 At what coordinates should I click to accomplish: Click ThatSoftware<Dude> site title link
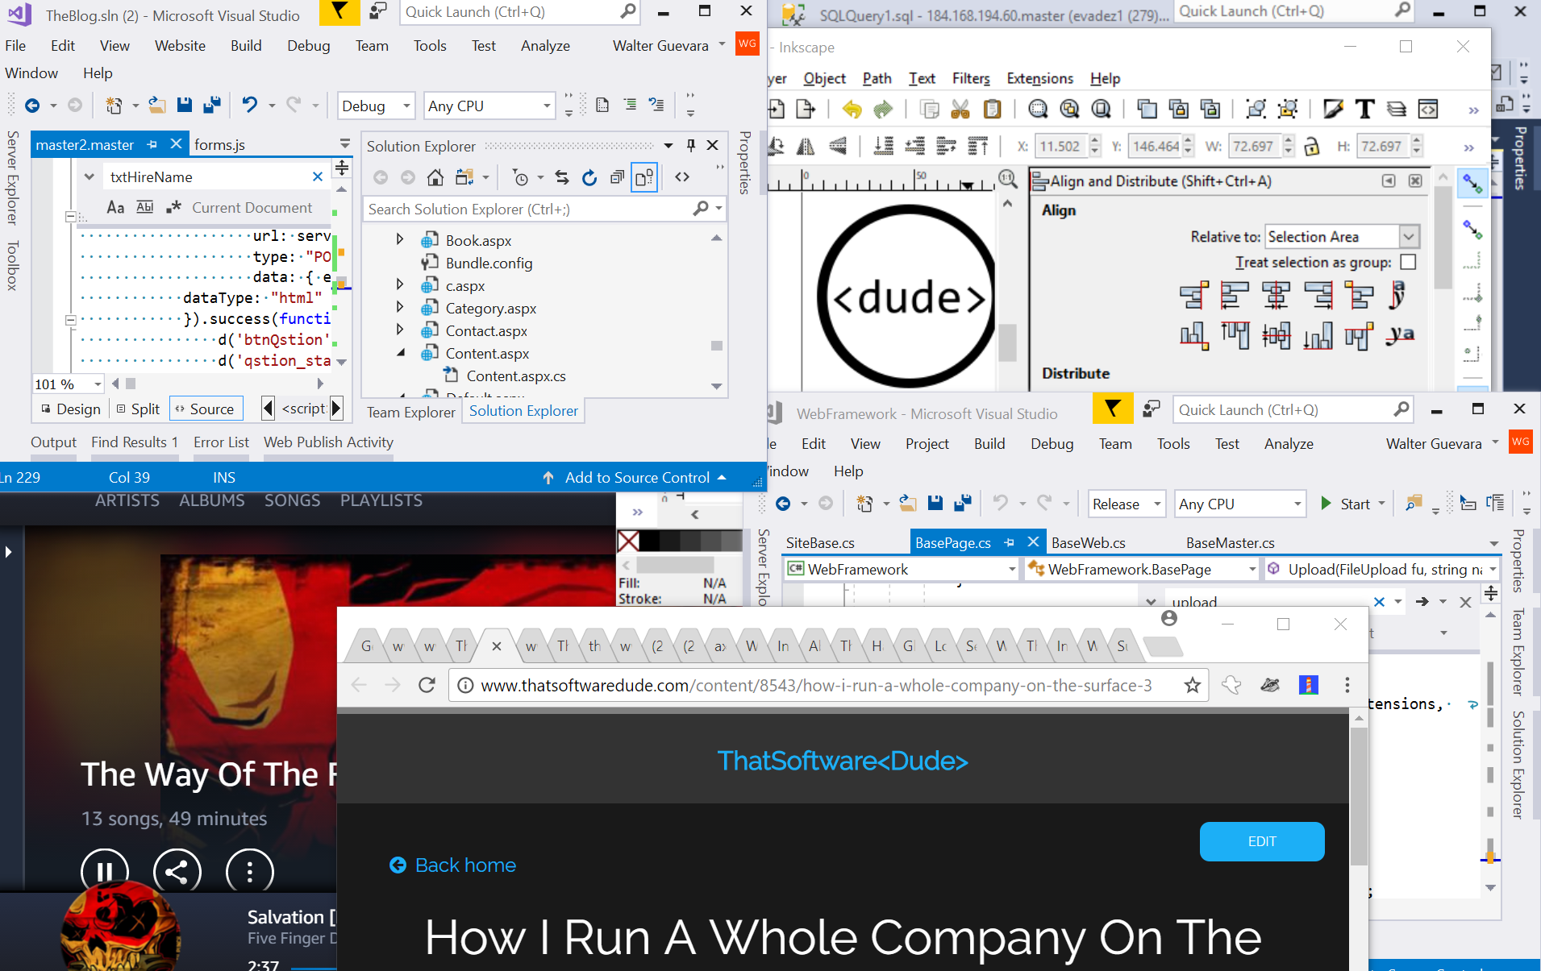[843, 761]
